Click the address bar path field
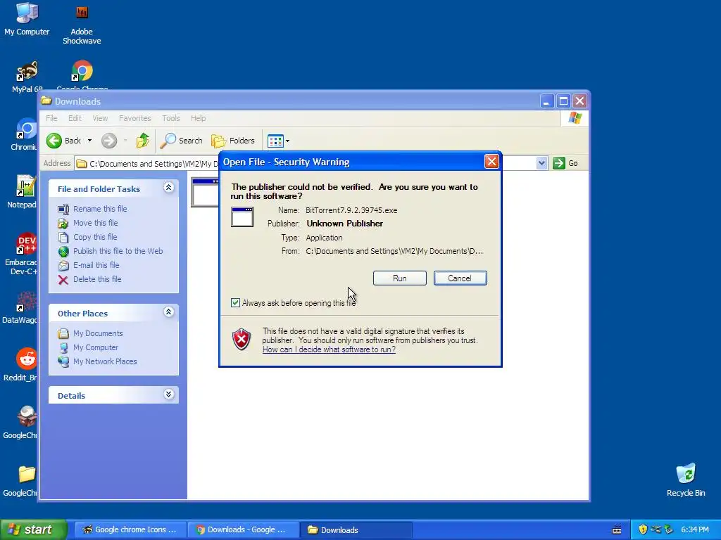This screenshot has height=540, width=721. pyautogui.click(x=147, y=163)
